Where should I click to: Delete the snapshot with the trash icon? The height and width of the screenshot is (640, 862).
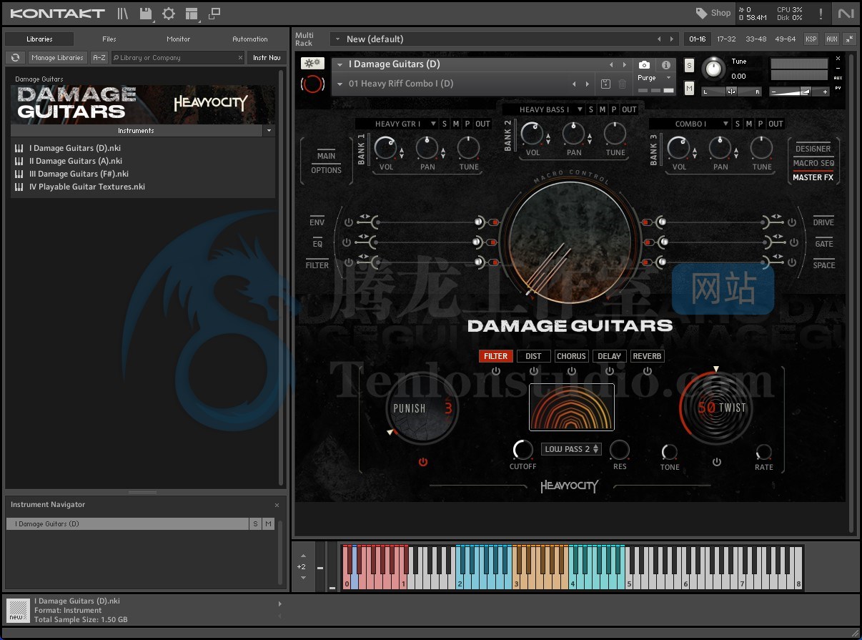pos(622,84)
